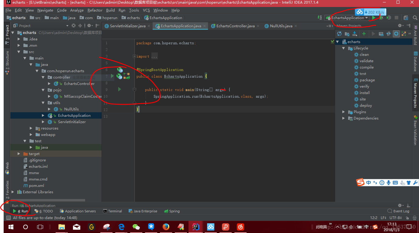
Task: Start debugging with the bug icon
Action: [x=381, y=18]
